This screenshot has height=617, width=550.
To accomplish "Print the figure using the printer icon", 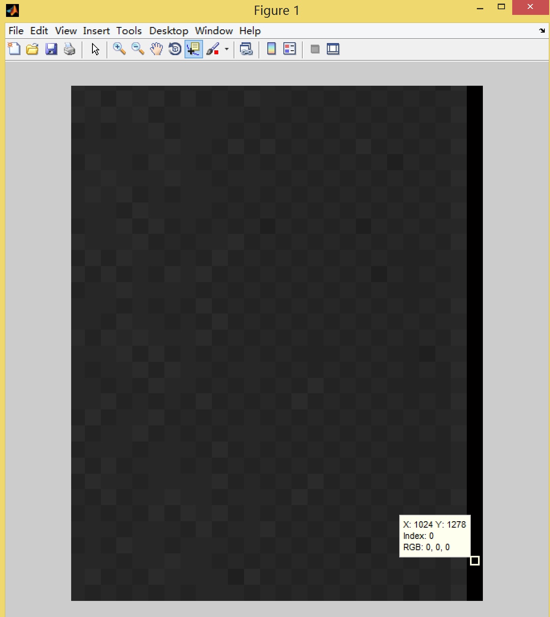I will 70,49.
